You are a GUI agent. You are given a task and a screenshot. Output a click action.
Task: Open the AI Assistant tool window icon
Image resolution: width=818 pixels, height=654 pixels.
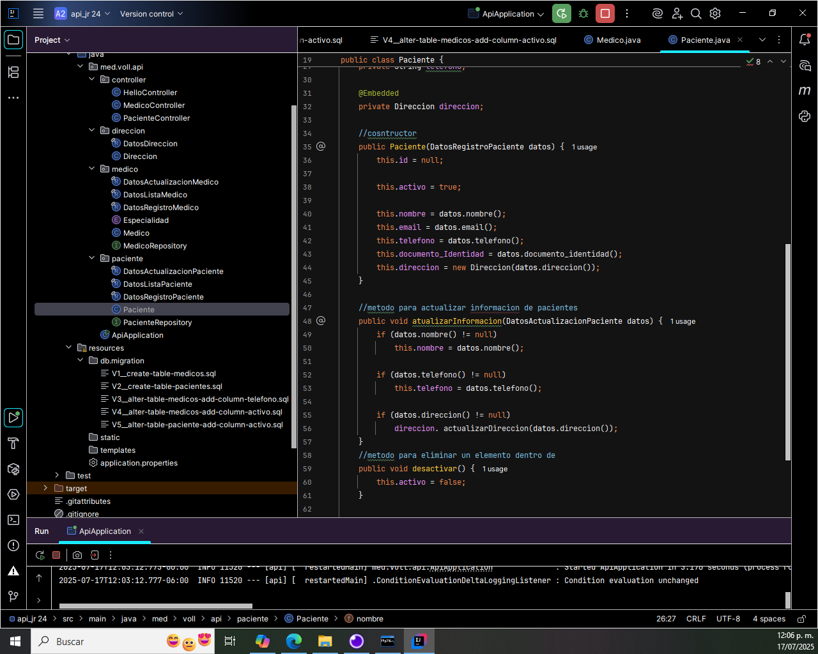[x=805, y=65]
